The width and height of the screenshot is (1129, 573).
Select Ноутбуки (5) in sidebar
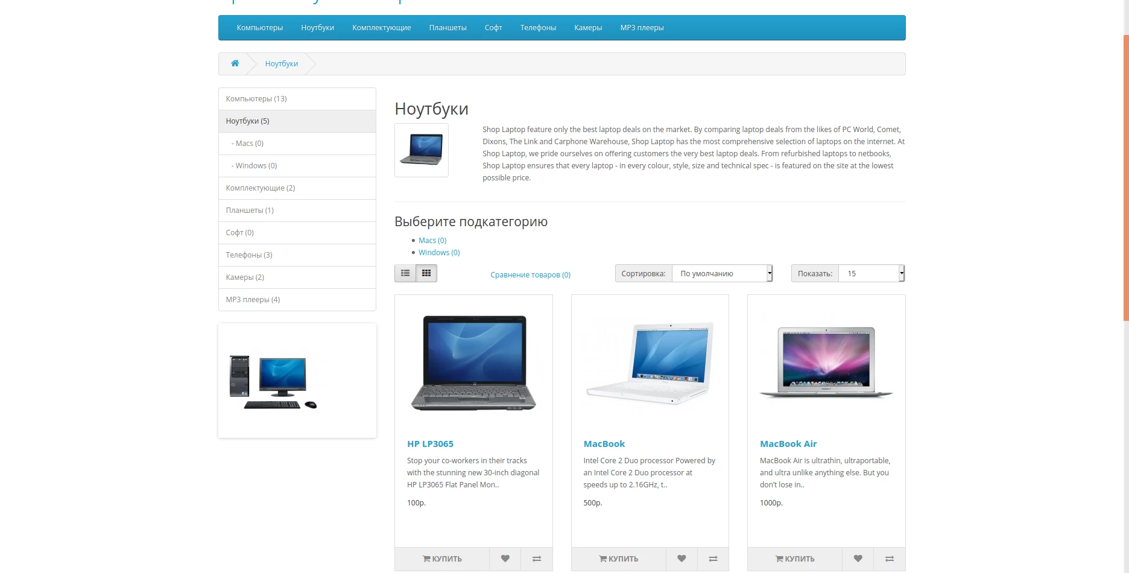click(x=297, y=121)
